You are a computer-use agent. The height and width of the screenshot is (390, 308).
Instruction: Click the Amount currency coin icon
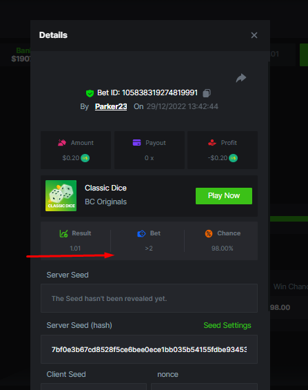(85, 158)
